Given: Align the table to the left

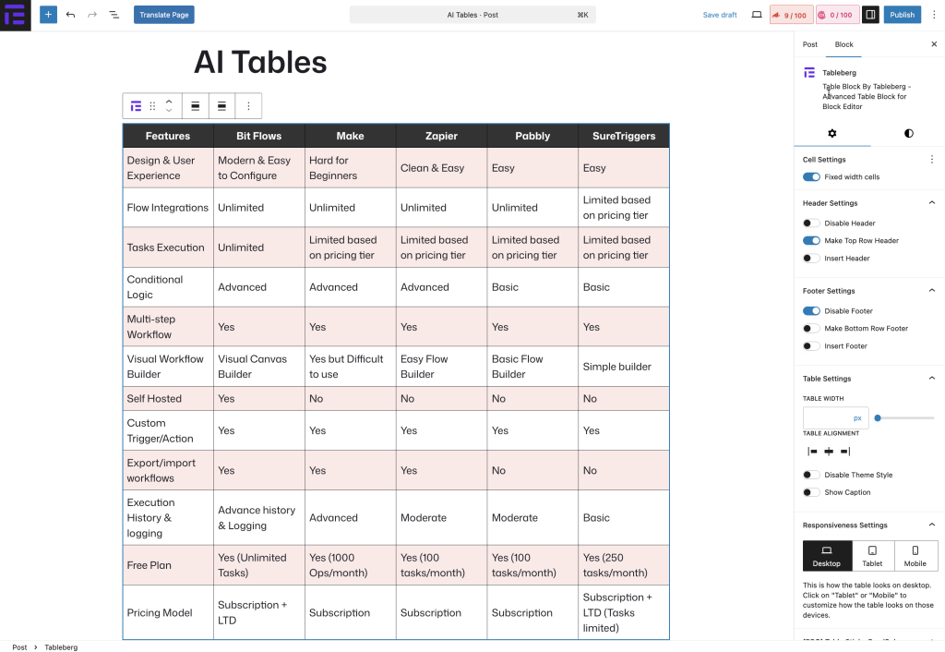Looking at the screenshot, I should pyautogui.click(x=812, y=452).
